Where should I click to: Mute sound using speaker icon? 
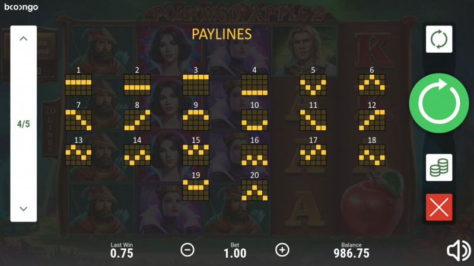459,250
